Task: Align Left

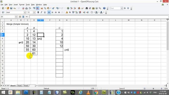Action: [49, 12]
